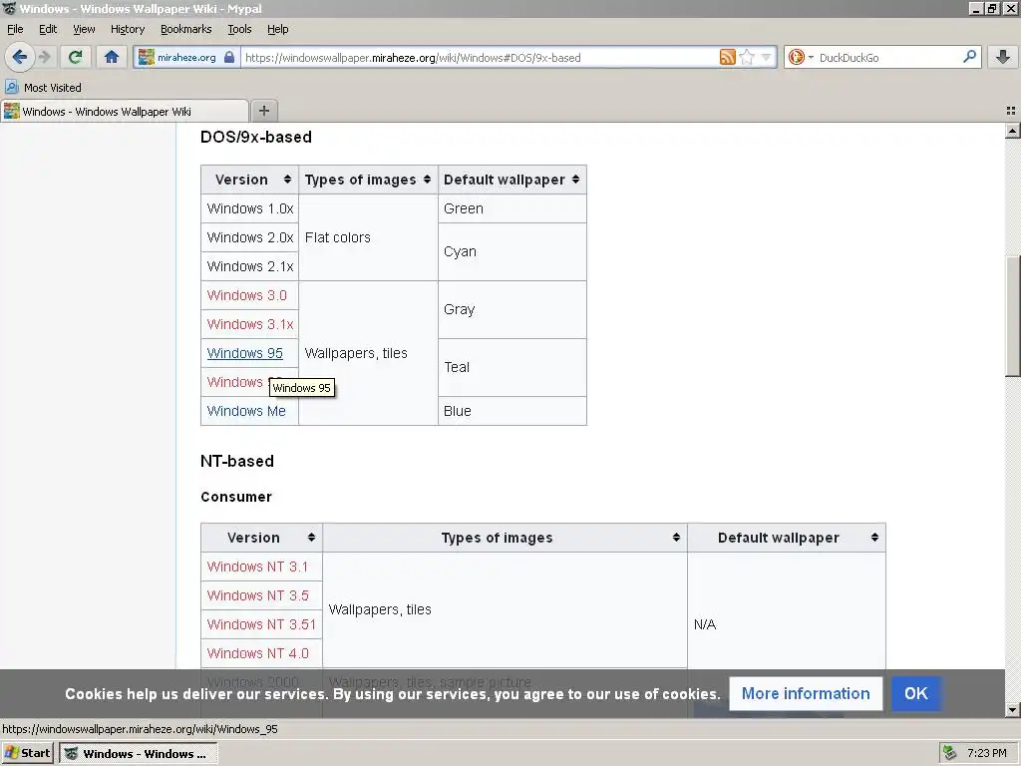Click the Flat colors cell
1021x766 pixels.
[x=368, y=237]
